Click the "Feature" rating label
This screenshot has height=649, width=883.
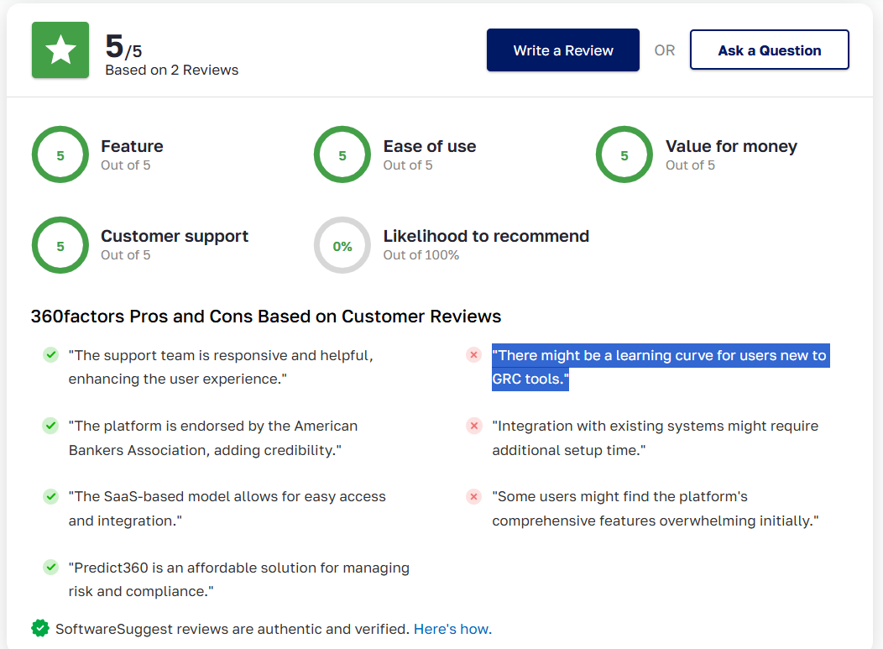coord(133,146)
